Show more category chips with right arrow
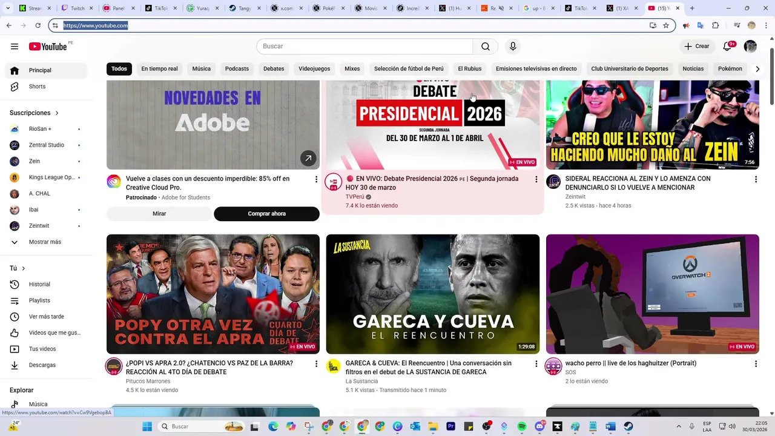This screenshot has height=436, width=775. [757, 69]
